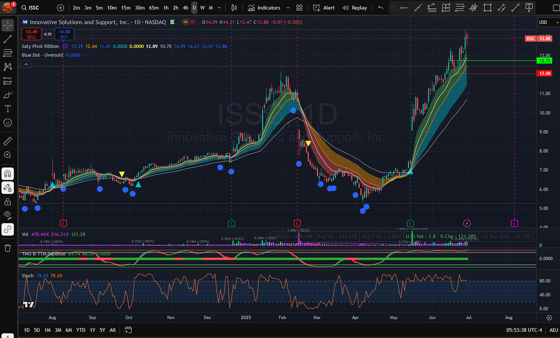This screenshot has width=560, height=338.
Task: Open the UTC-4 timezone menu
Action: point(524,330)
